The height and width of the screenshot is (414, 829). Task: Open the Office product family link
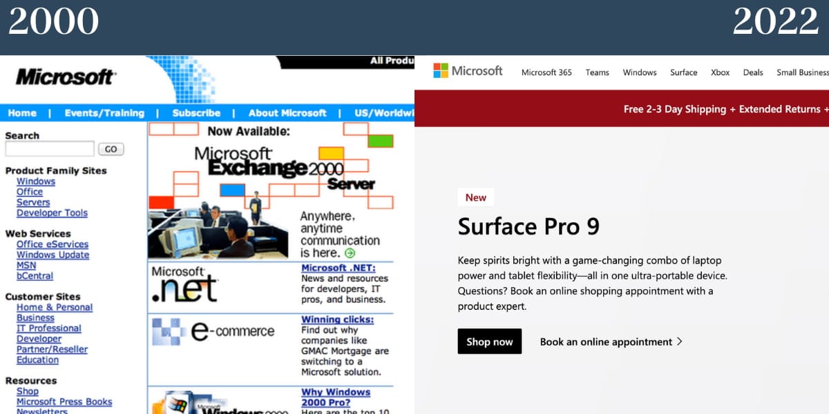click(30, 192)
